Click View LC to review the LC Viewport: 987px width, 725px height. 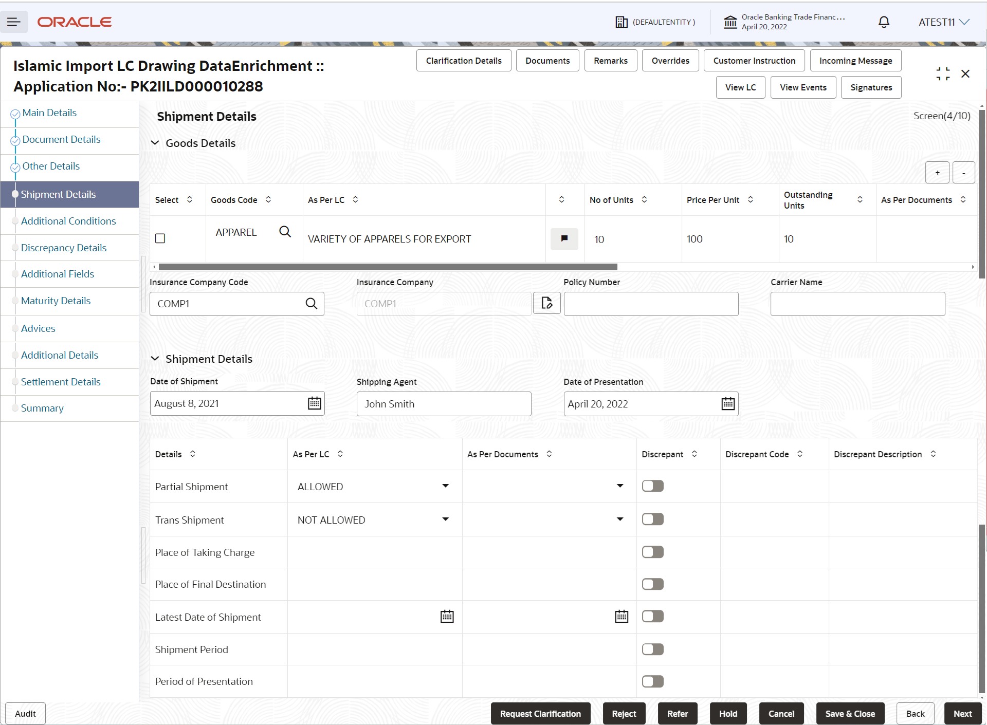click(x=740, y=87)
